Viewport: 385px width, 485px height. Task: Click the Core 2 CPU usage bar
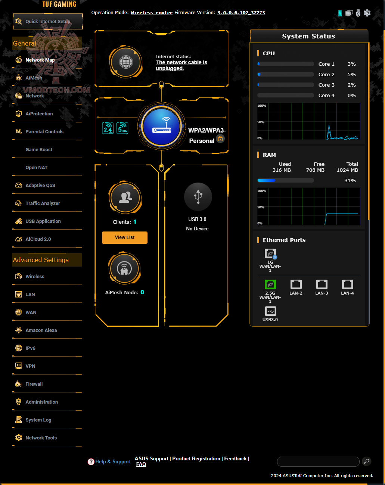pyautogui.click(x=286, y=74)
